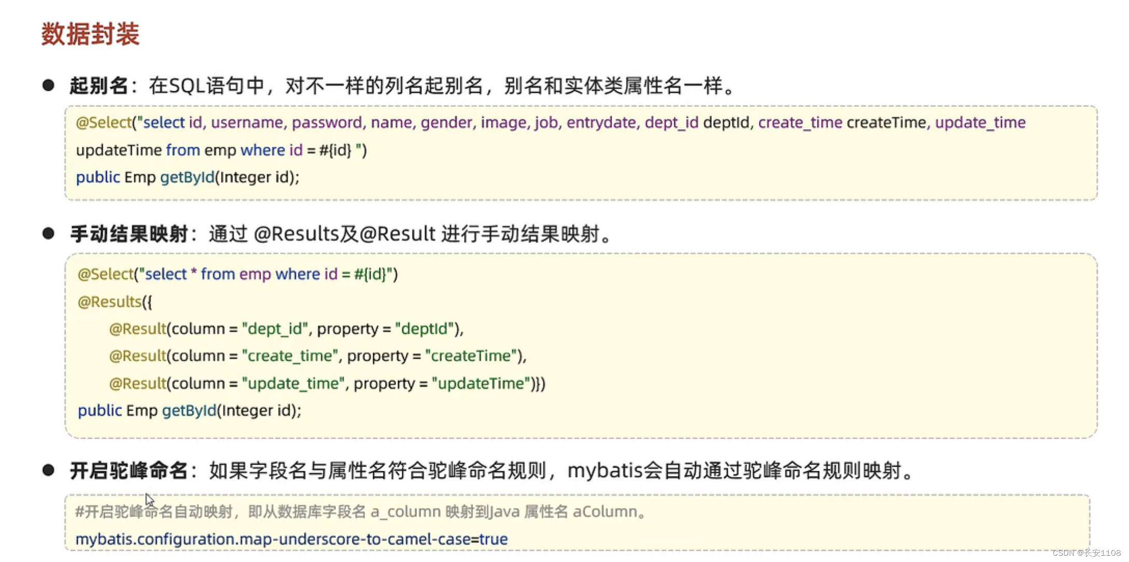Click the @Result line mapping "create_time"
Viewport: 1129px width, 562px height.
pyautogui.click(x=318, y=356)
